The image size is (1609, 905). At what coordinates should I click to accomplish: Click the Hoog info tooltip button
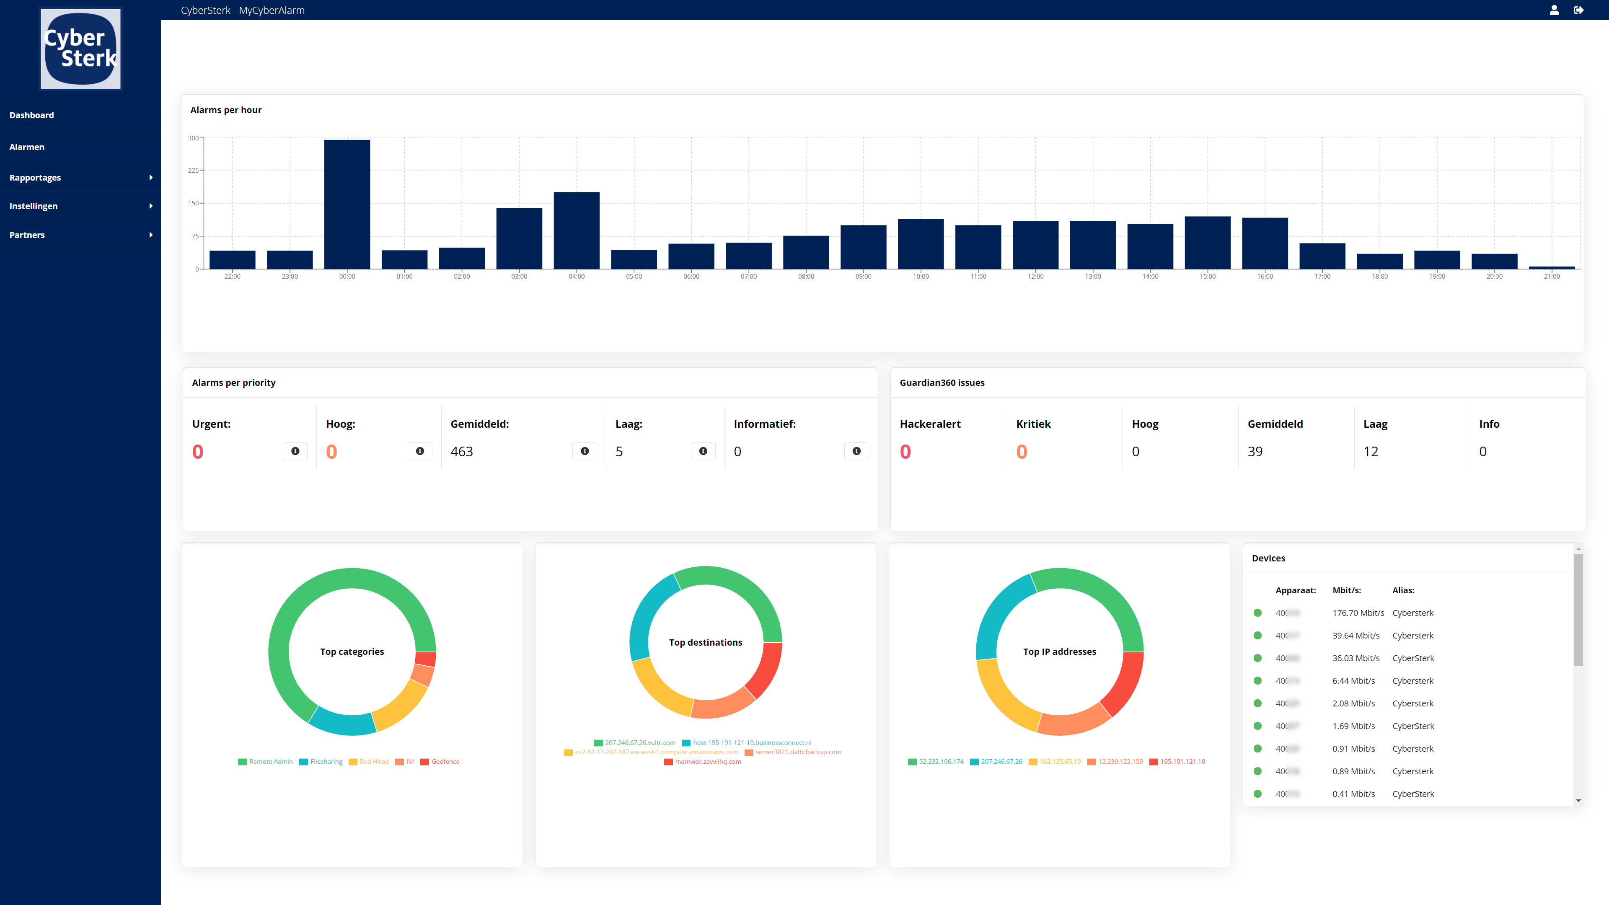click(420, 451)
